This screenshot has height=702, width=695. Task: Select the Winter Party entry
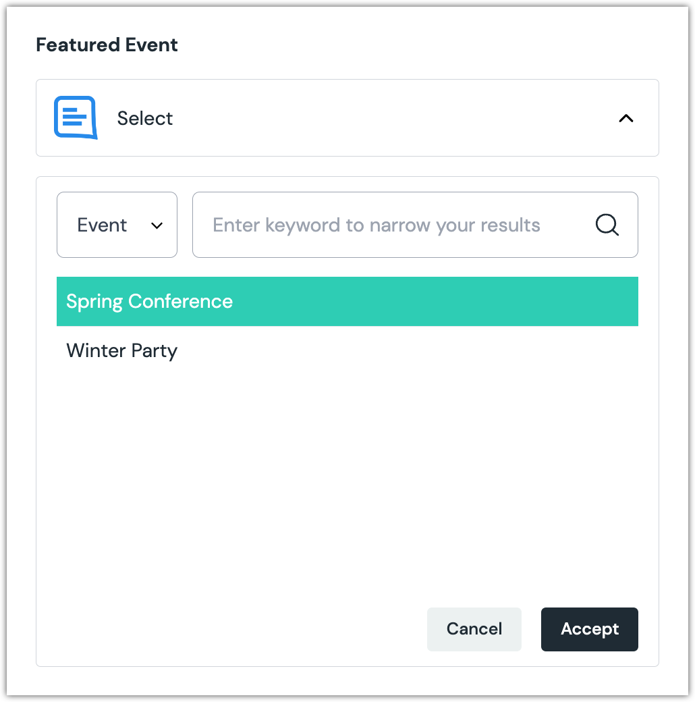click(x=121, y=351)
